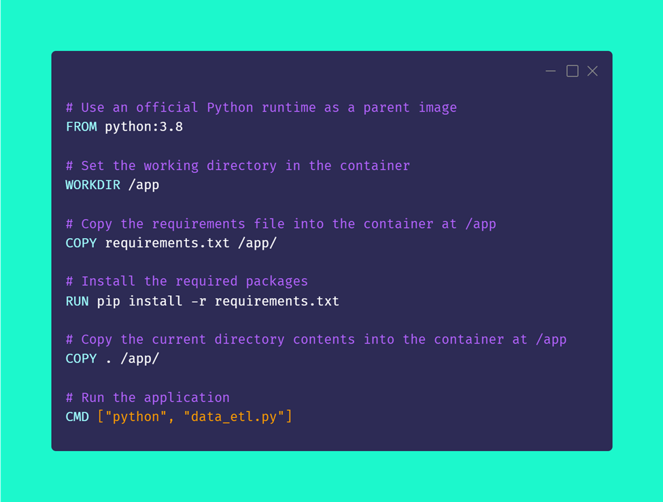Click the comment about setting the working directory

[x=237, y=165]
